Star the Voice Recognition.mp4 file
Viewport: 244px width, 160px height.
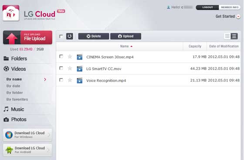tap(70, 80)
